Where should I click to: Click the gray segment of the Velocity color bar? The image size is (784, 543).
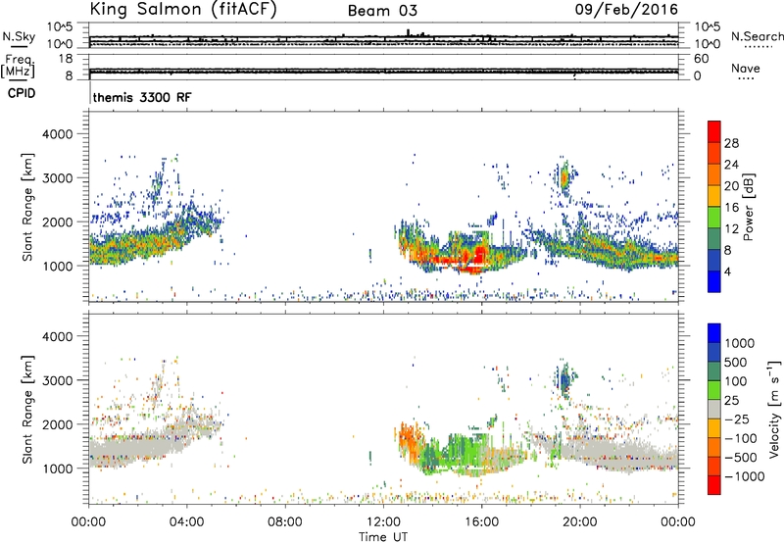pos(714,410)
